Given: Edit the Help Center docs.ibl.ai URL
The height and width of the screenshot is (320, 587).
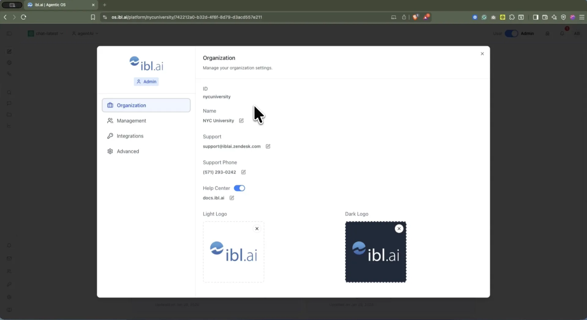Looking at the screenshot, I should (232, 198).
